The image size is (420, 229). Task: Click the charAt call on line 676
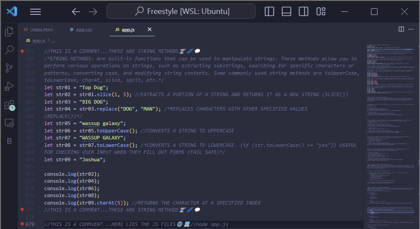[105, 203]
